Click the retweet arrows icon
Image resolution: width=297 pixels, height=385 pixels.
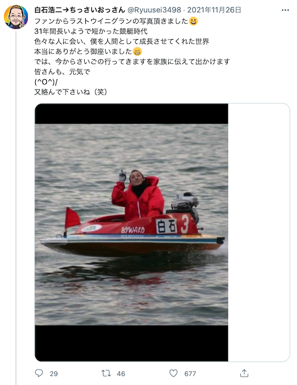[x=106, y=373]
